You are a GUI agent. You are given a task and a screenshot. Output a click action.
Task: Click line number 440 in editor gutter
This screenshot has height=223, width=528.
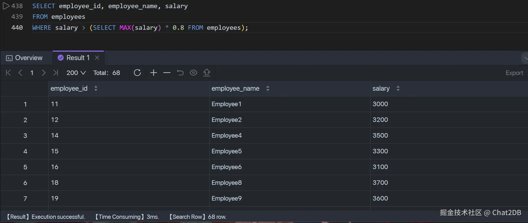click(x=17, y=28)
